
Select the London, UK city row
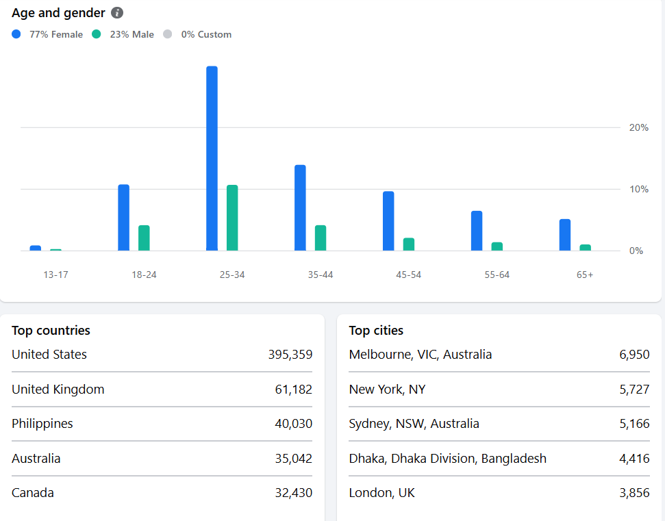[499, 493]
